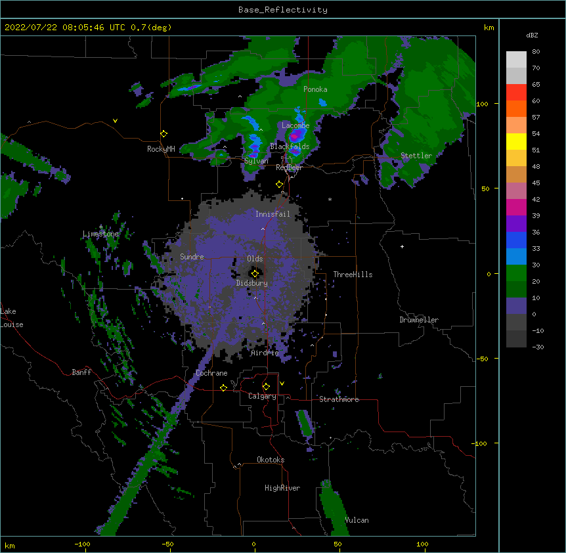Image resolution: width=566 pixels, height=553 pixels.
Task: Click the Blackfalds city label
Action: [290, 146]
